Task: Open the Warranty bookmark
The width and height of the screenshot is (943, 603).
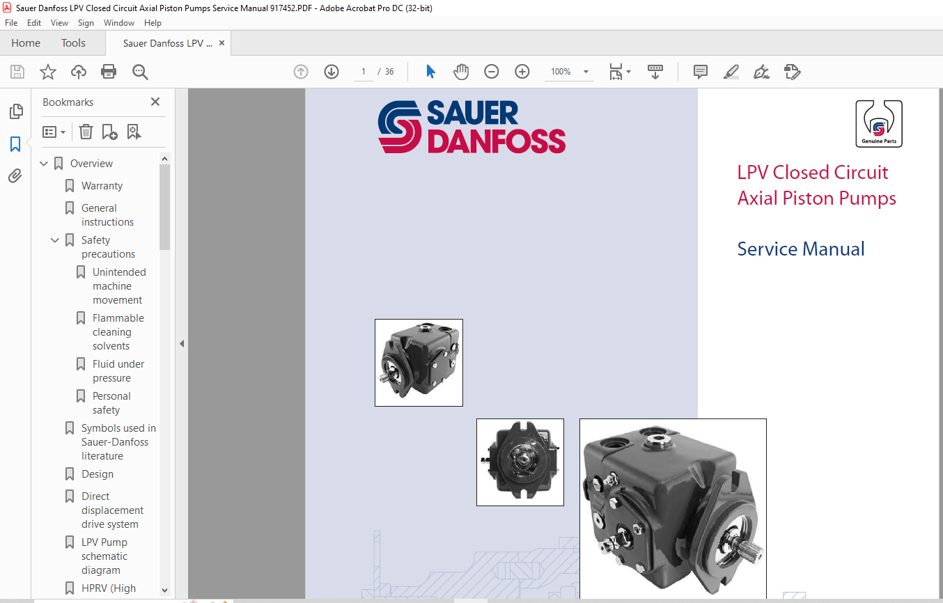Action: pyautogui.click(x=102, y=186)
